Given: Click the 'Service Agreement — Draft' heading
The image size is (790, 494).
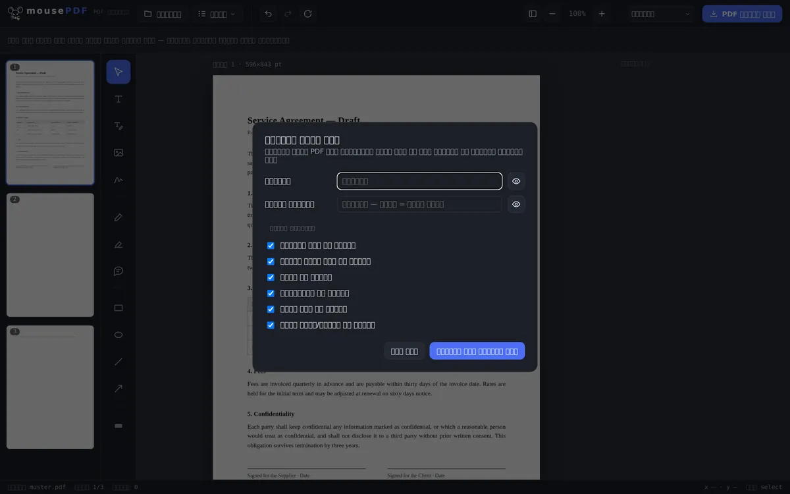Looking at the screenshot, I should 303,120.
